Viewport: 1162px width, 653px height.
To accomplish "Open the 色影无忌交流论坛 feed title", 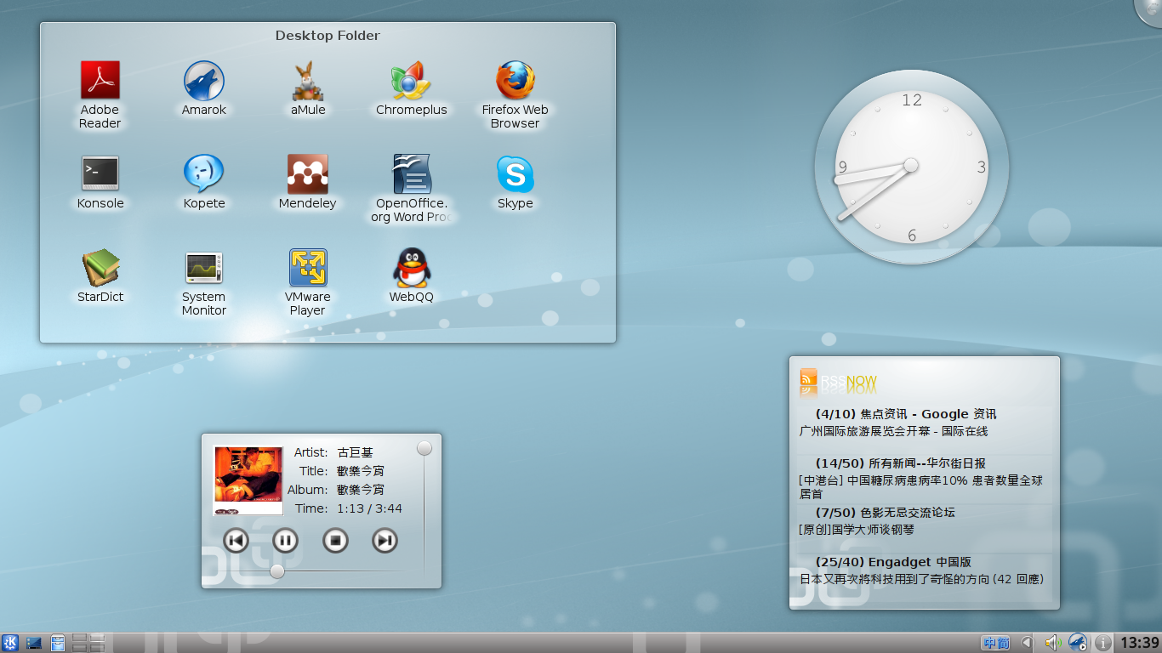I will (885, 513).
